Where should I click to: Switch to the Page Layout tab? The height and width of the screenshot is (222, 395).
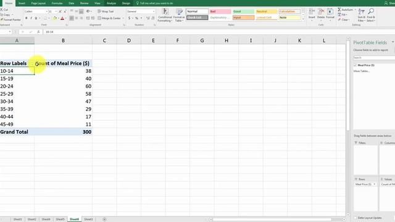38,3
